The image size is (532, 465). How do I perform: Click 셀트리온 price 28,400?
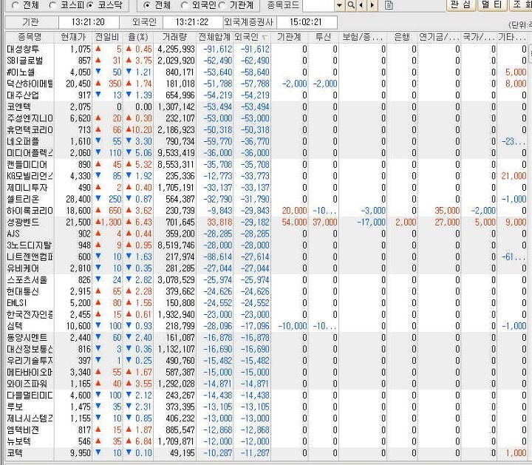pos(79,200)
